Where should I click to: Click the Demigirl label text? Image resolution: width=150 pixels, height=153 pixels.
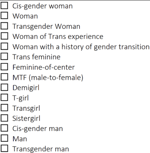click(26, 88)
